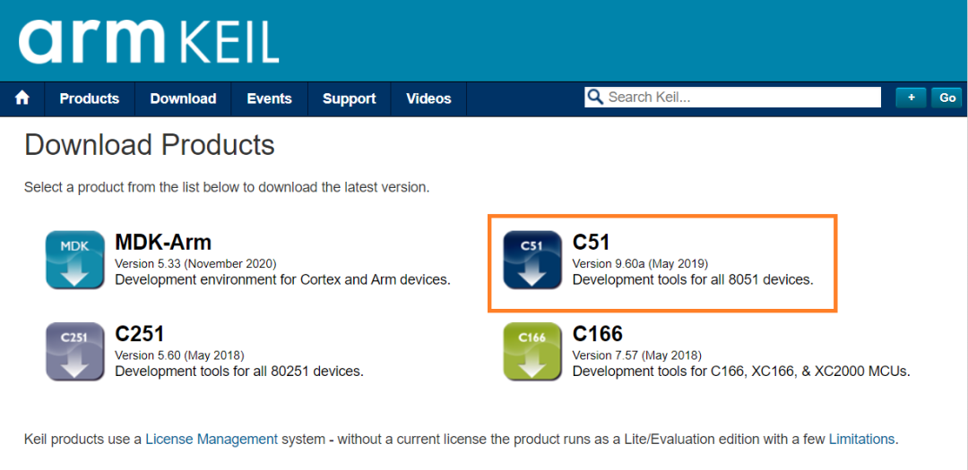Open the Download menu
The image size is (968, 470).
click(183, 98)
